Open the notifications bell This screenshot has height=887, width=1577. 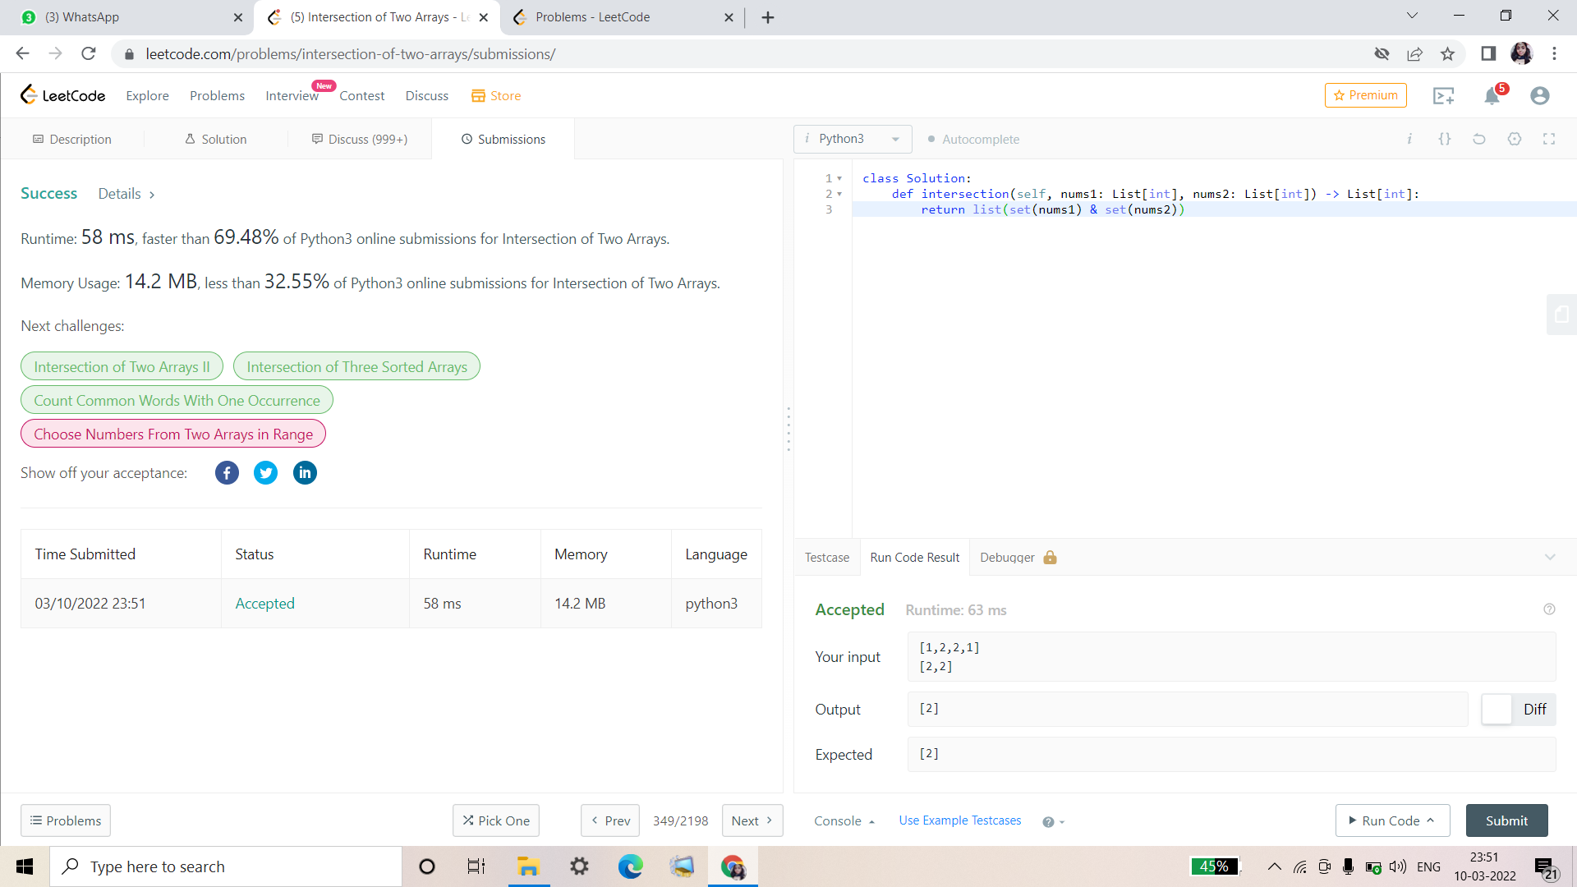click(1492, 96)
